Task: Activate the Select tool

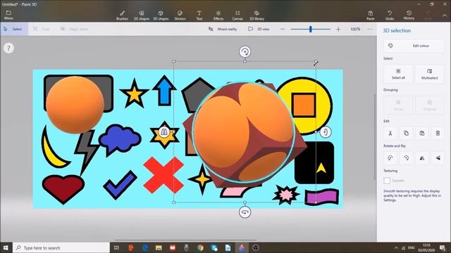Action: click(14, 29)
